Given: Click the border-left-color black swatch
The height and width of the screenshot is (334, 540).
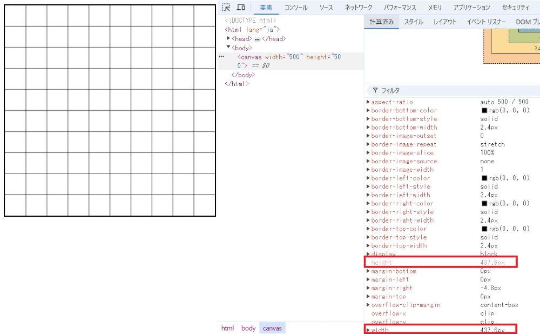Looking at the screenshot, I should 484,178.
